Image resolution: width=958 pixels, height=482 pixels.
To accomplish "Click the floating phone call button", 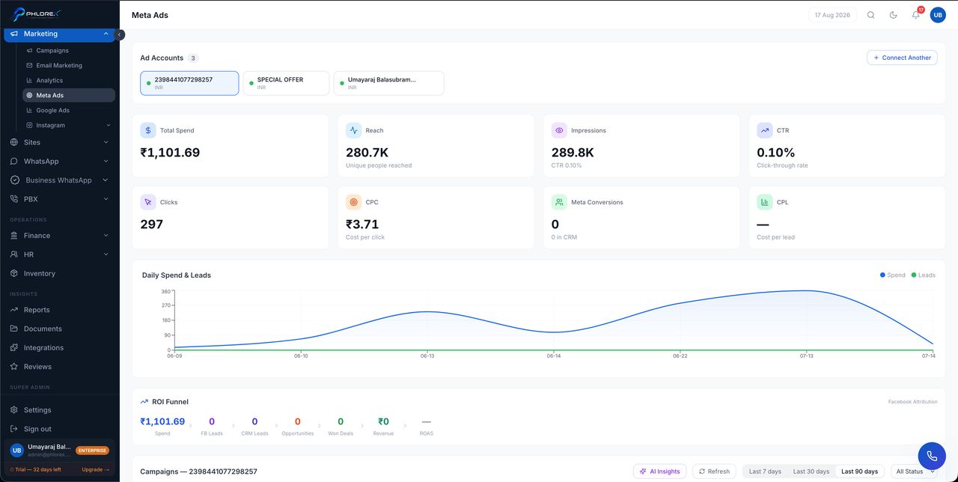I will 932,456.
